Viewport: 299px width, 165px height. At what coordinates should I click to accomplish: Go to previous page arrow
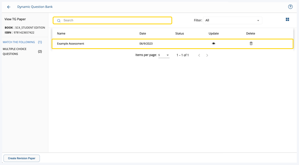(199, 55)
